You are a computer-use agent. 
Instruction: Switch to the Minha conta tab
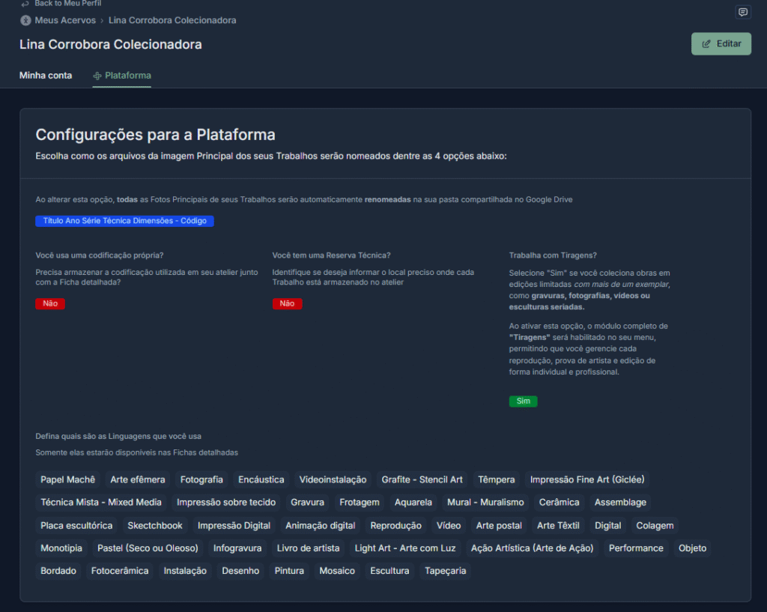[x=46, y=76]
